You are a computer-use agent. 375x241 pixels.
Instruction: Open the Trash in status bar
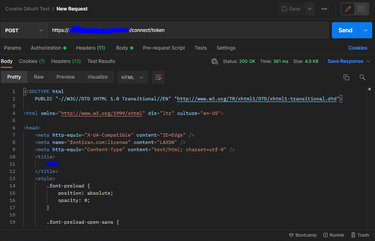click(x=360, y=235)
